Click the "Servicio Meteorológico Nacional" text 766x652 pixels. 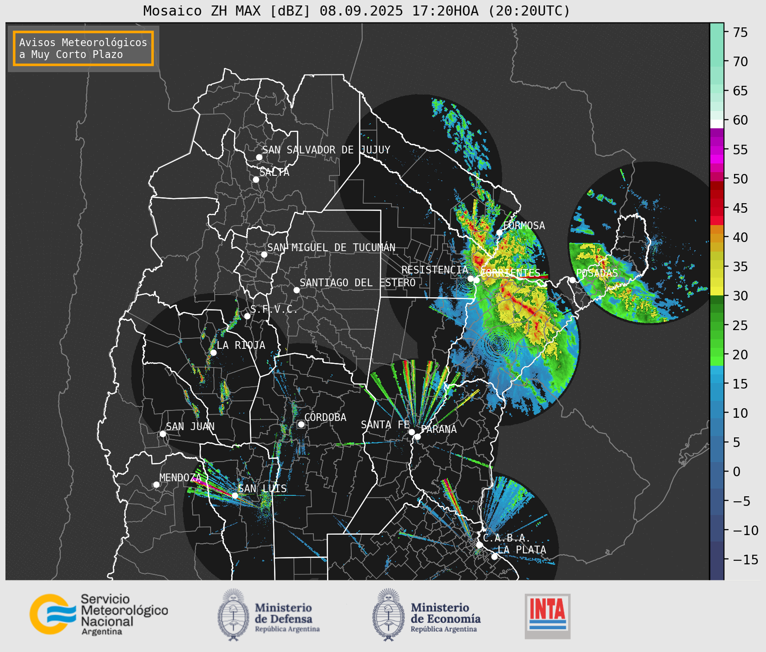124,610
